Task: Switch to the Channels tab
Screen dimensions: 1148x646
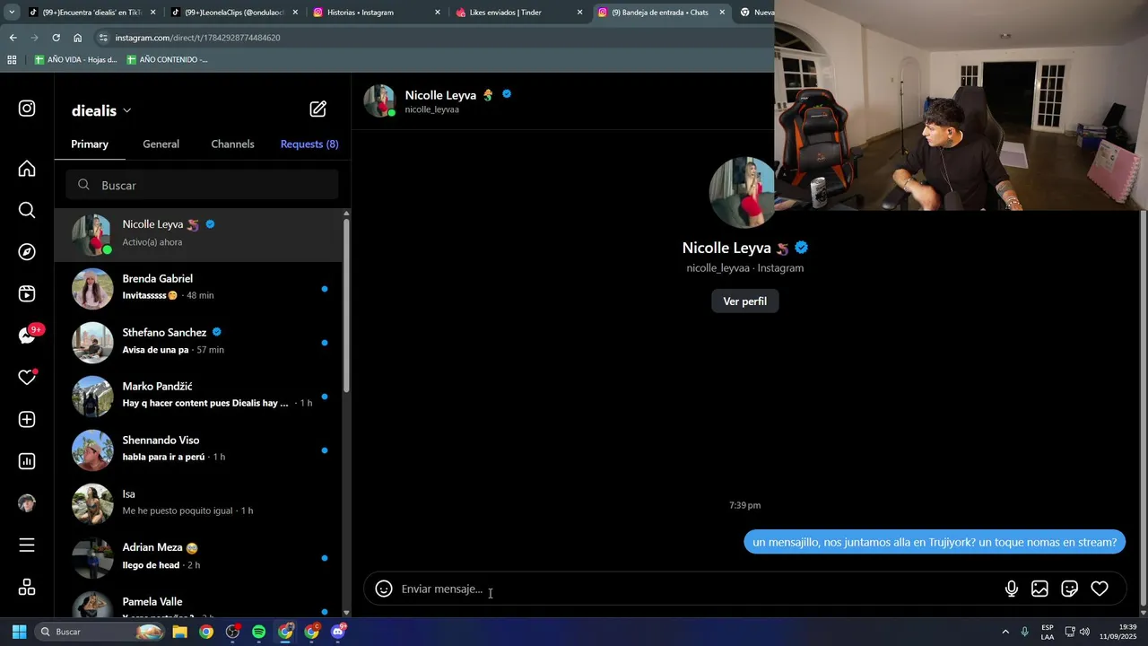Action: (232, 144)
